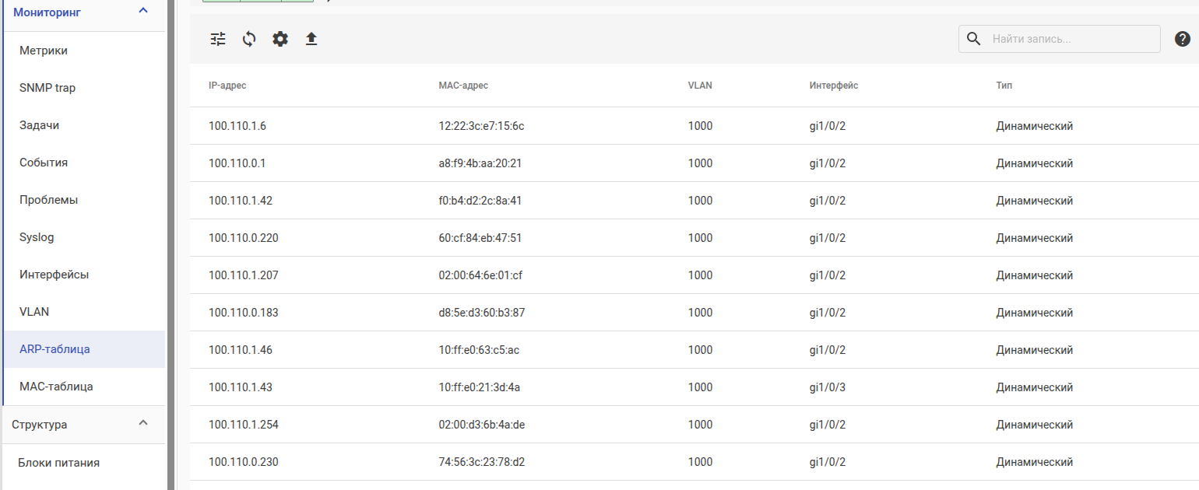This screenshot has height=490, width=1199.
Task: Refresh the ARP table
Action: coord(249,39)
